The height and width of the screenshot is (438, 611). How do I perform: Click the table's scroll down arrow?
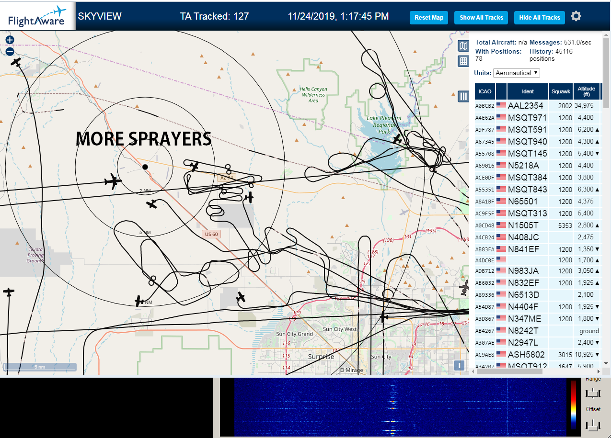pyautogui.click(x=606, y=364)
